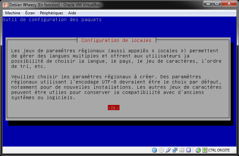Click the mouse integration globe icon

pyautogui.click(x=198, y=150)
